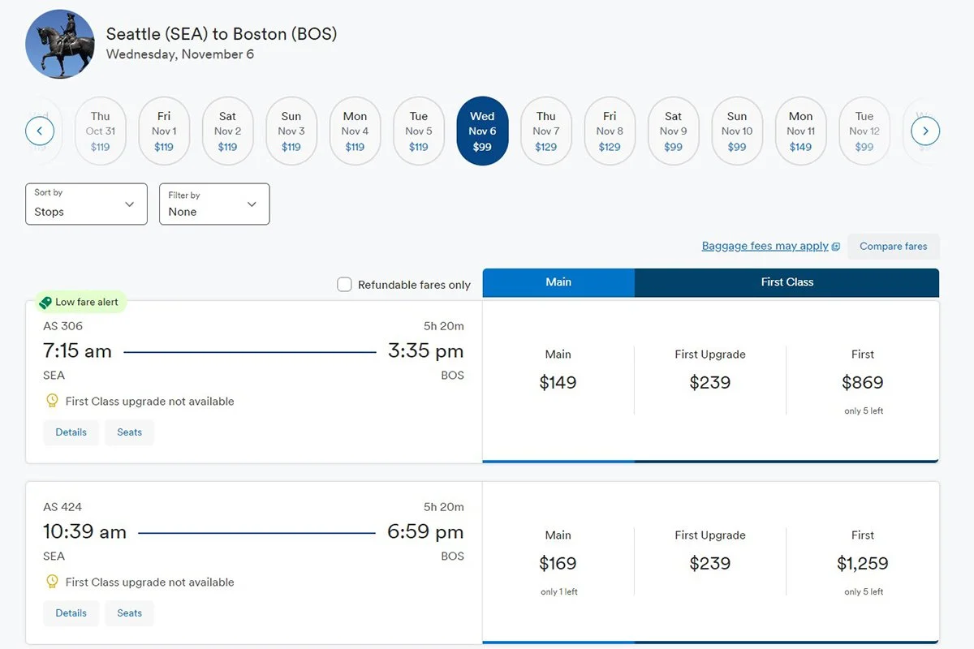974x649 pixels.
Task: Open Details for the 7:15 am flight
Action: 71,432
